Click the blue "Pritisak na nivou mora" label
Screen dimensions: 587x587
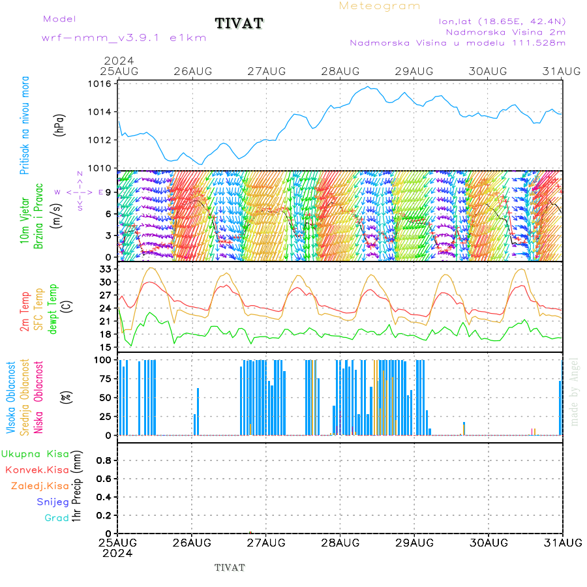pyautogui.click(x=24, y=125)
